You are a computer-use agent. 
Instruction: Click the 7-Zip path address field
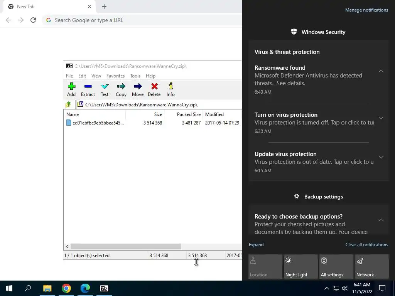coord(159,104)
